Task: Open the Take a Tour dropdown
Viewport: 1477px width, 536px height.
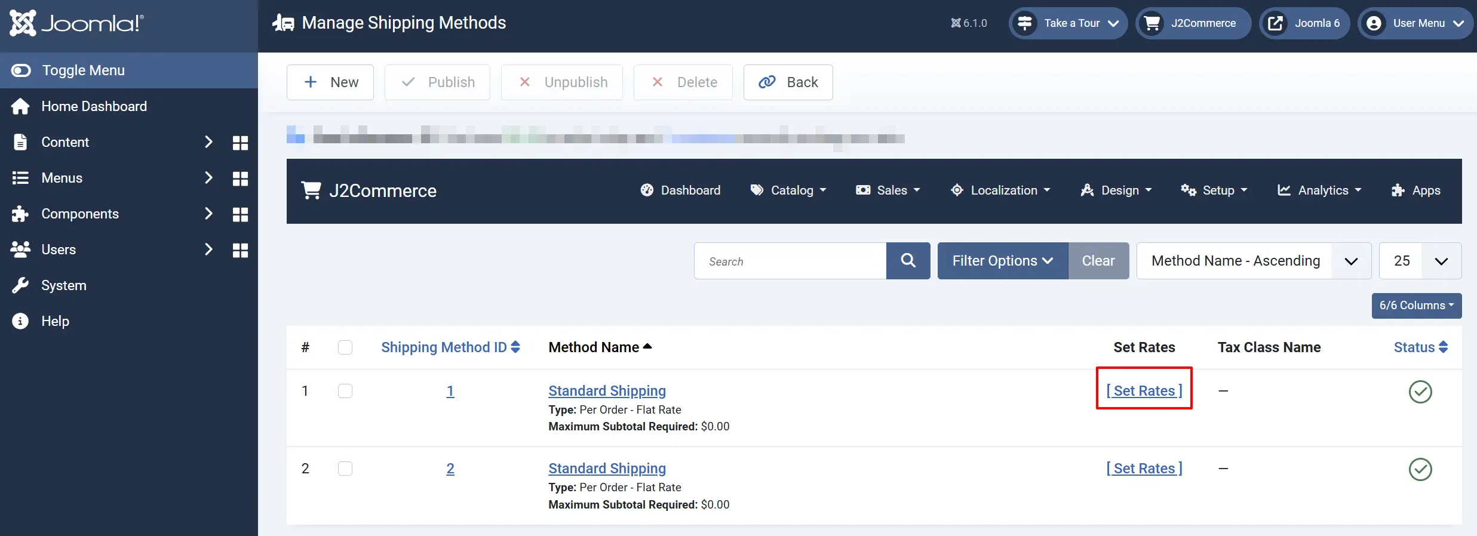Action: 1068,23
